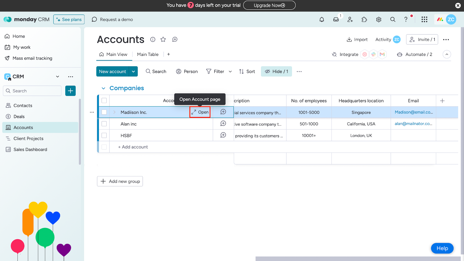Open the notifications bell
The width and height of the screenshot is (464, 261).
322,19
